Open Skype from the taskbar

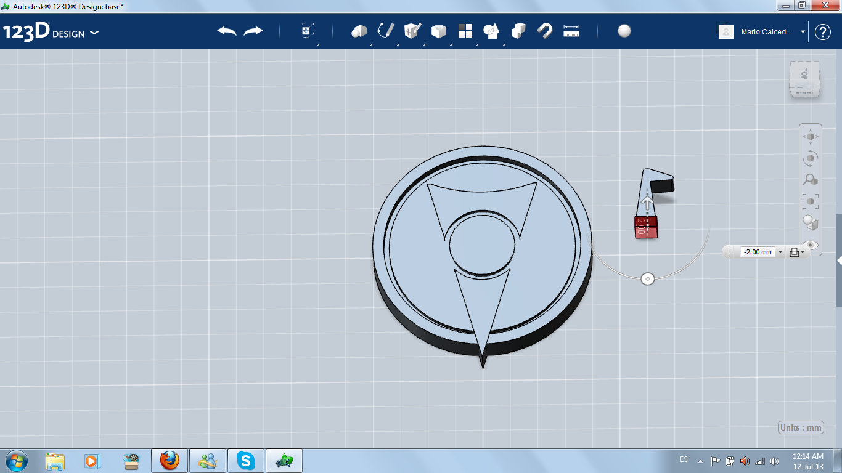[246, 461]
